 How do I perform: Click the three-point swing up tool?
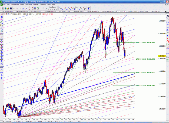(x=69, y=8)
